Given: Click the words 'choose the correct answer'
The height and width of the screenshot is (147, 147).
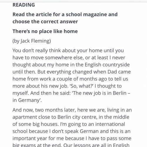Looking at the screenshot, I should pos(45,21).
